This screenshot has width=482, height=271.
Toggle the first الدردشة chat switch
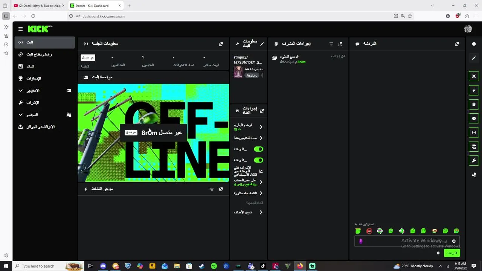tap(258, 149)
